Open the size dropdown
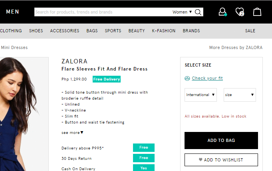The image size is (272, 171). point(240,95)
